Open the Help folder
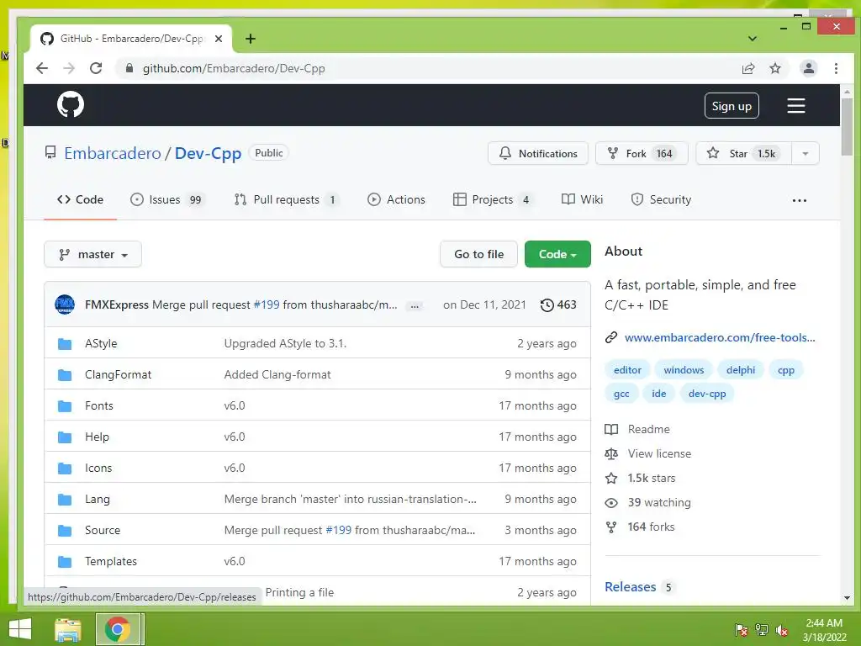 coord(98,437)
